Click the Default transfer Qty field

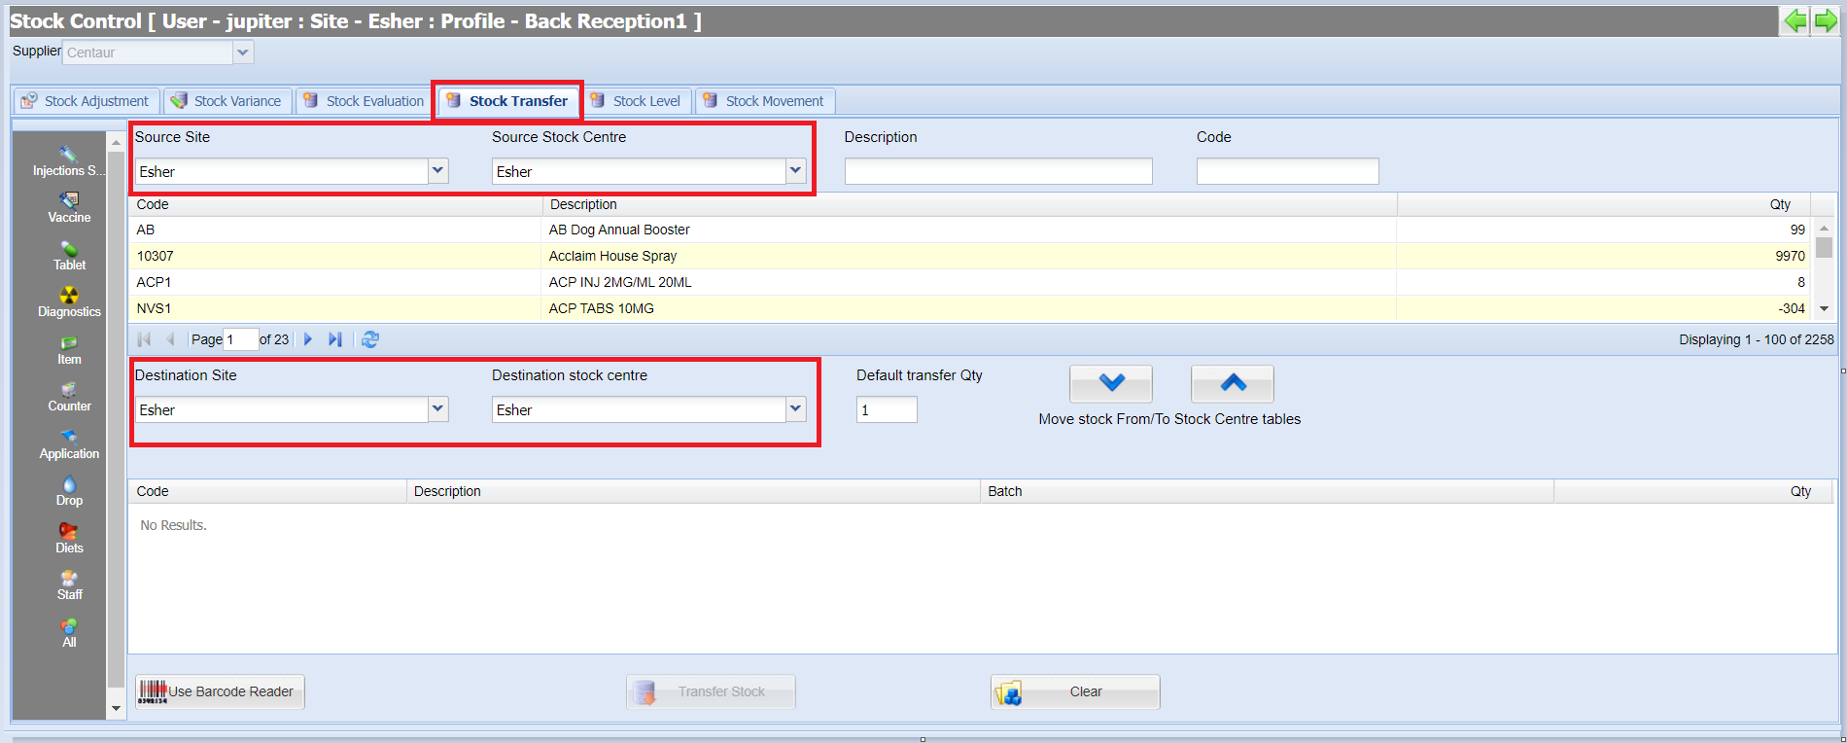pyautogui.click(x=887, y=409)
